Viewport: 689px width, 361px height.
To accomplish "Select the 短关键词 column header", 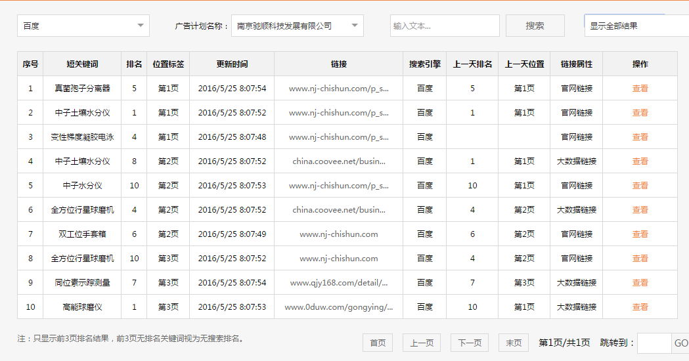I will coord(82,64).
